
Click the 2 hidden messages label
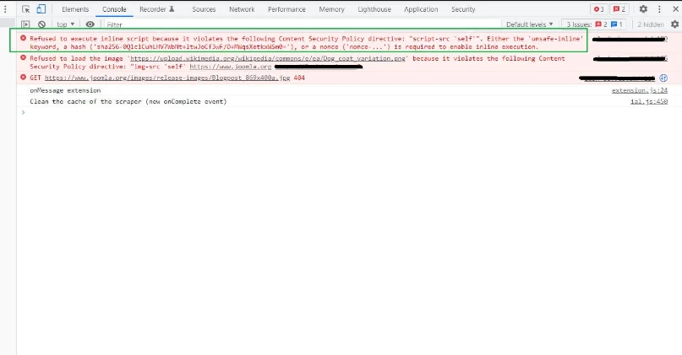pos(651,24)
